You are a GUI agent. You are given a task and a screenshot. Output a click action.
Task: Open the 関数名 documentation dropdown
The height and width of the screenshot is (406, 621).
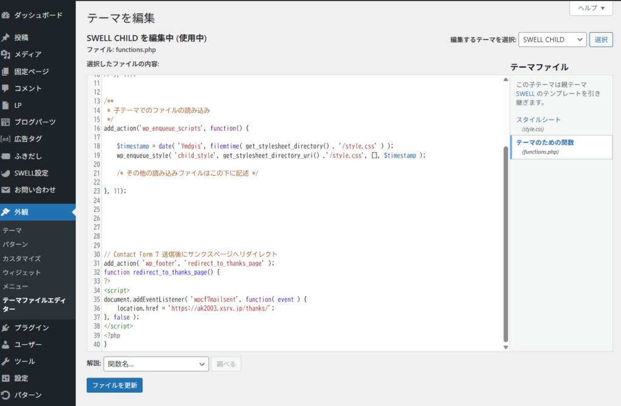coord(156,364)
